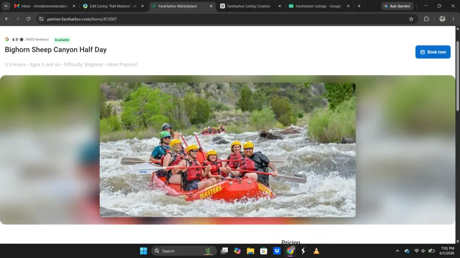This screenshot has height=258, width=460.
Task: Open VLC media player from the taskbar
Action: click(316, 251)
